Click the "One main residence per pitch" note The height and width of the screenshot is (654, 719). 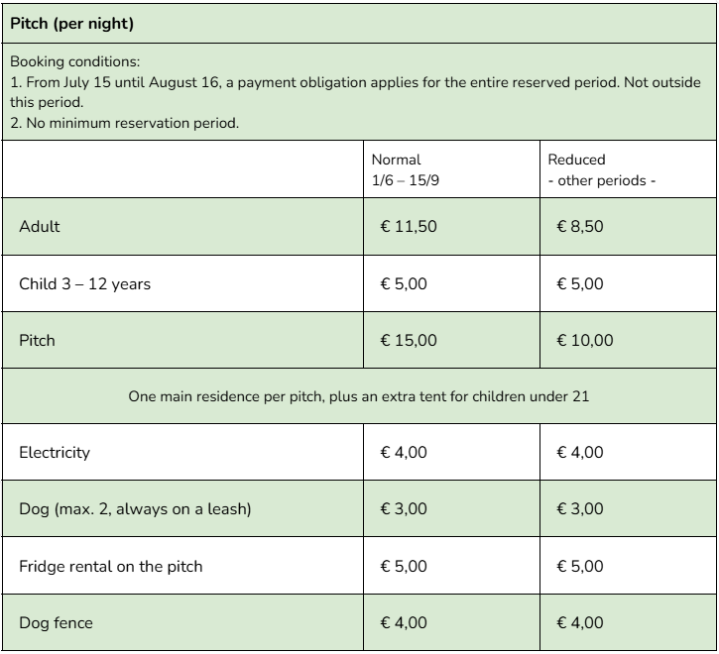[x=359, y=396]
